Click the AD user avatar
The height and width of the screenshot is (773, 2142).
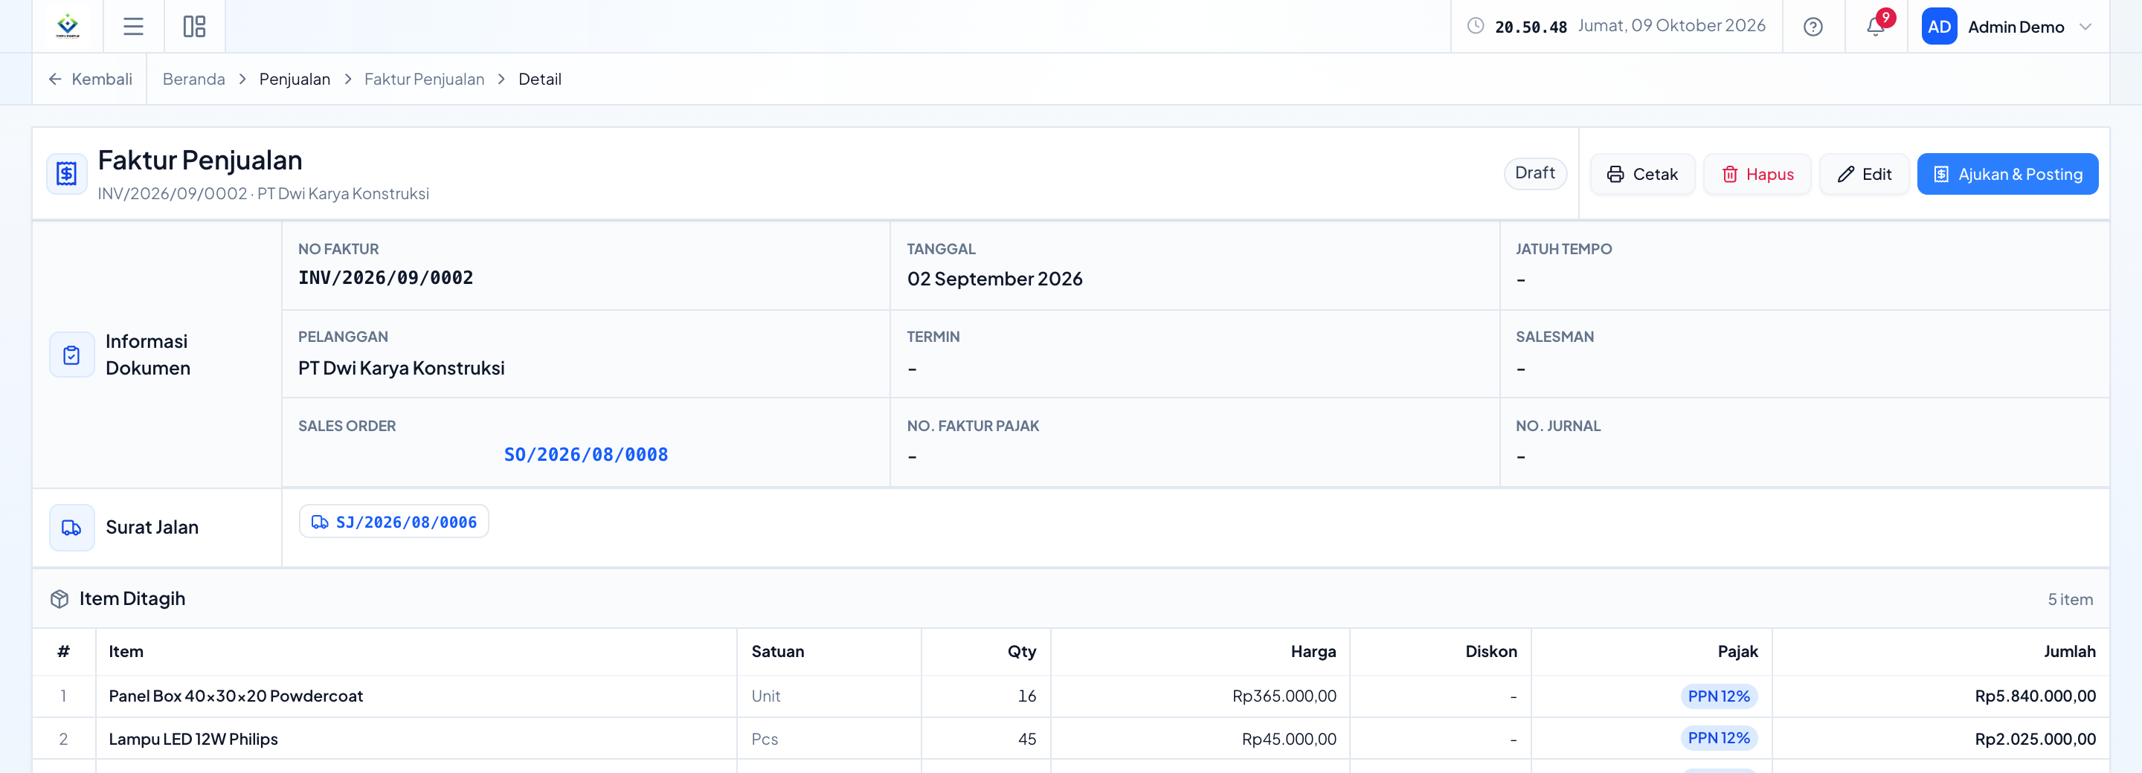pyautogui.click(x=1939, y=27)
